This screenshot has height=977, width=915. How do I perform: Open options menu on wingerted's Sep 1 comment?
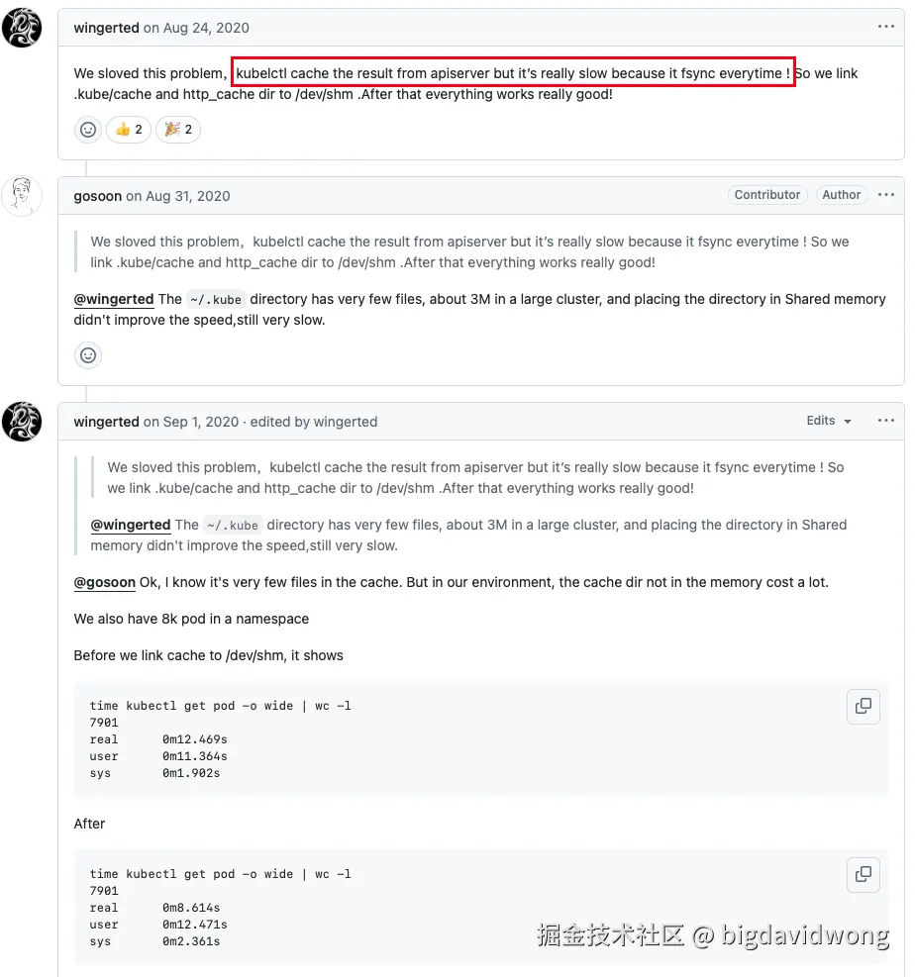click(885, 421)
